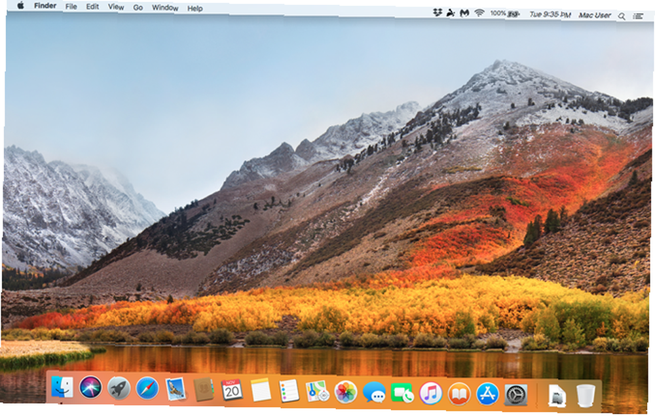Open the document stack beside Trash
This screenshot has height=416, width=655.
pos(557,396)
